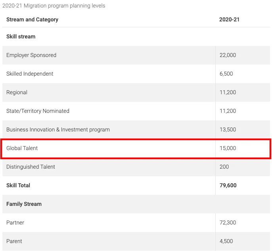Screen dimensions: 272x251
Task: Select the 'Skill stream' section heading row
Action: (x=21, y=36)
